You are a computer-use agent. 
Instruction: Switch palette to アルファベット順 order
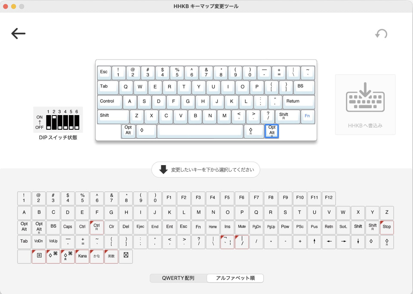(x=235, y=278)
